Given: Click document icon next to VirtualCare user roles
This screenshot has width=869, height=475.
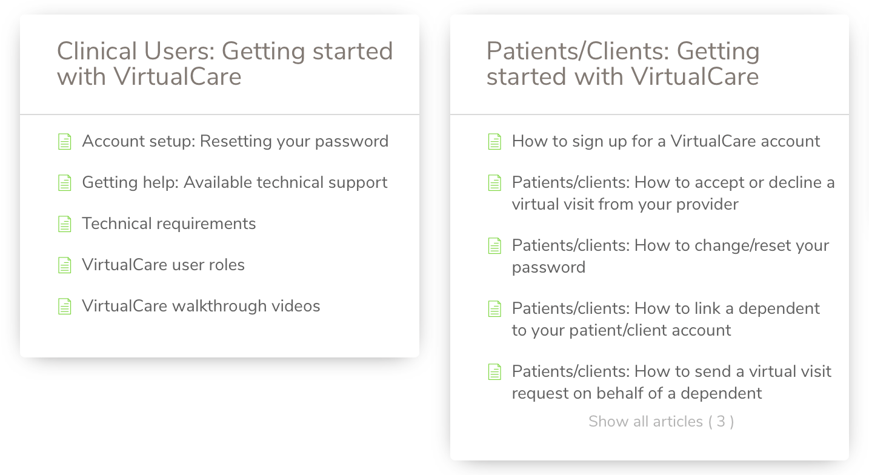Looking at the screenshot, I should pyautogui.click(x=64, y=265).
